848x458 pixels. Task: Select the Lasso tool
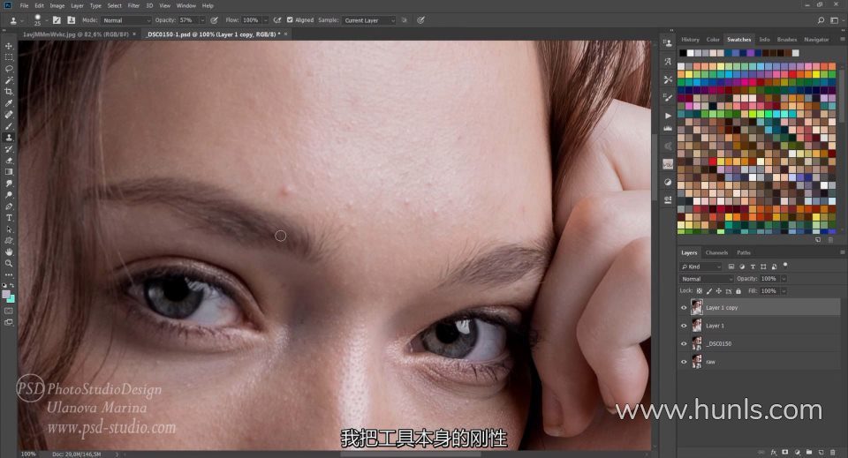[9, 69]
